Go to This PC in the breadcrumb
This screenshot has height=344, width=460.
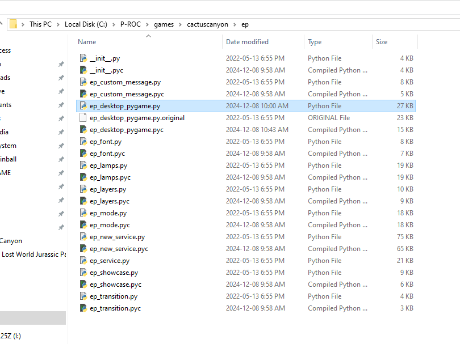(x=40, y=24)
